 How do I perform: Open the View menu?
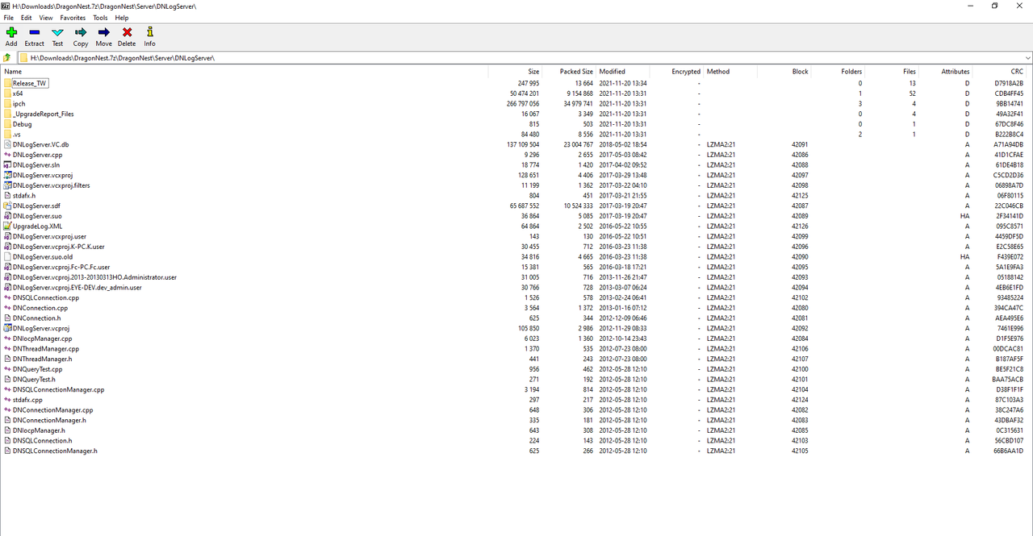[46, 18]
